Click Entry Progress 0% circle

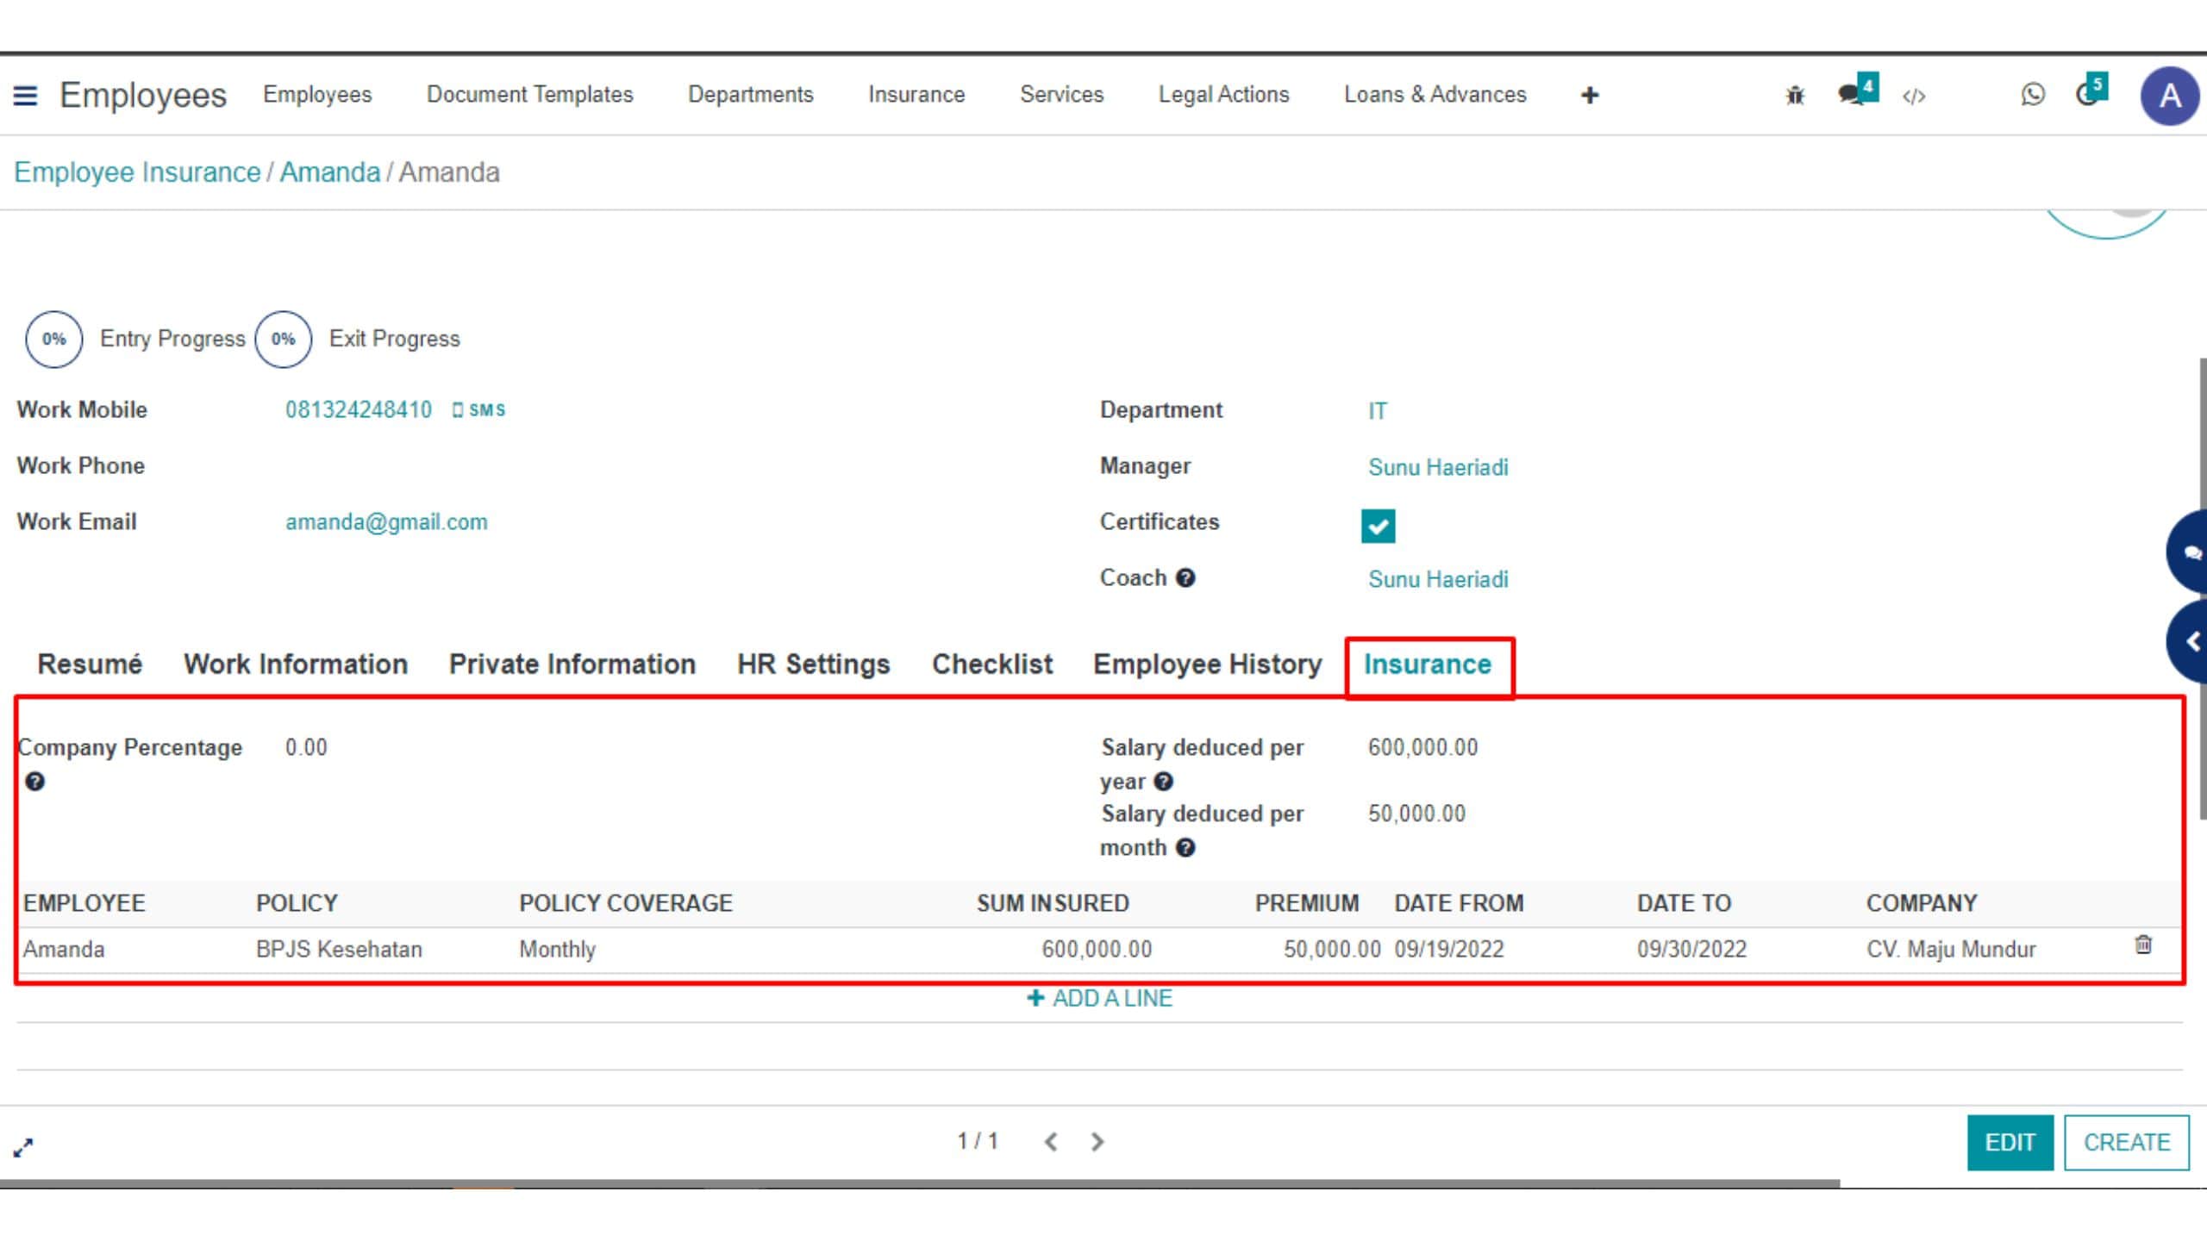(54, 340)
